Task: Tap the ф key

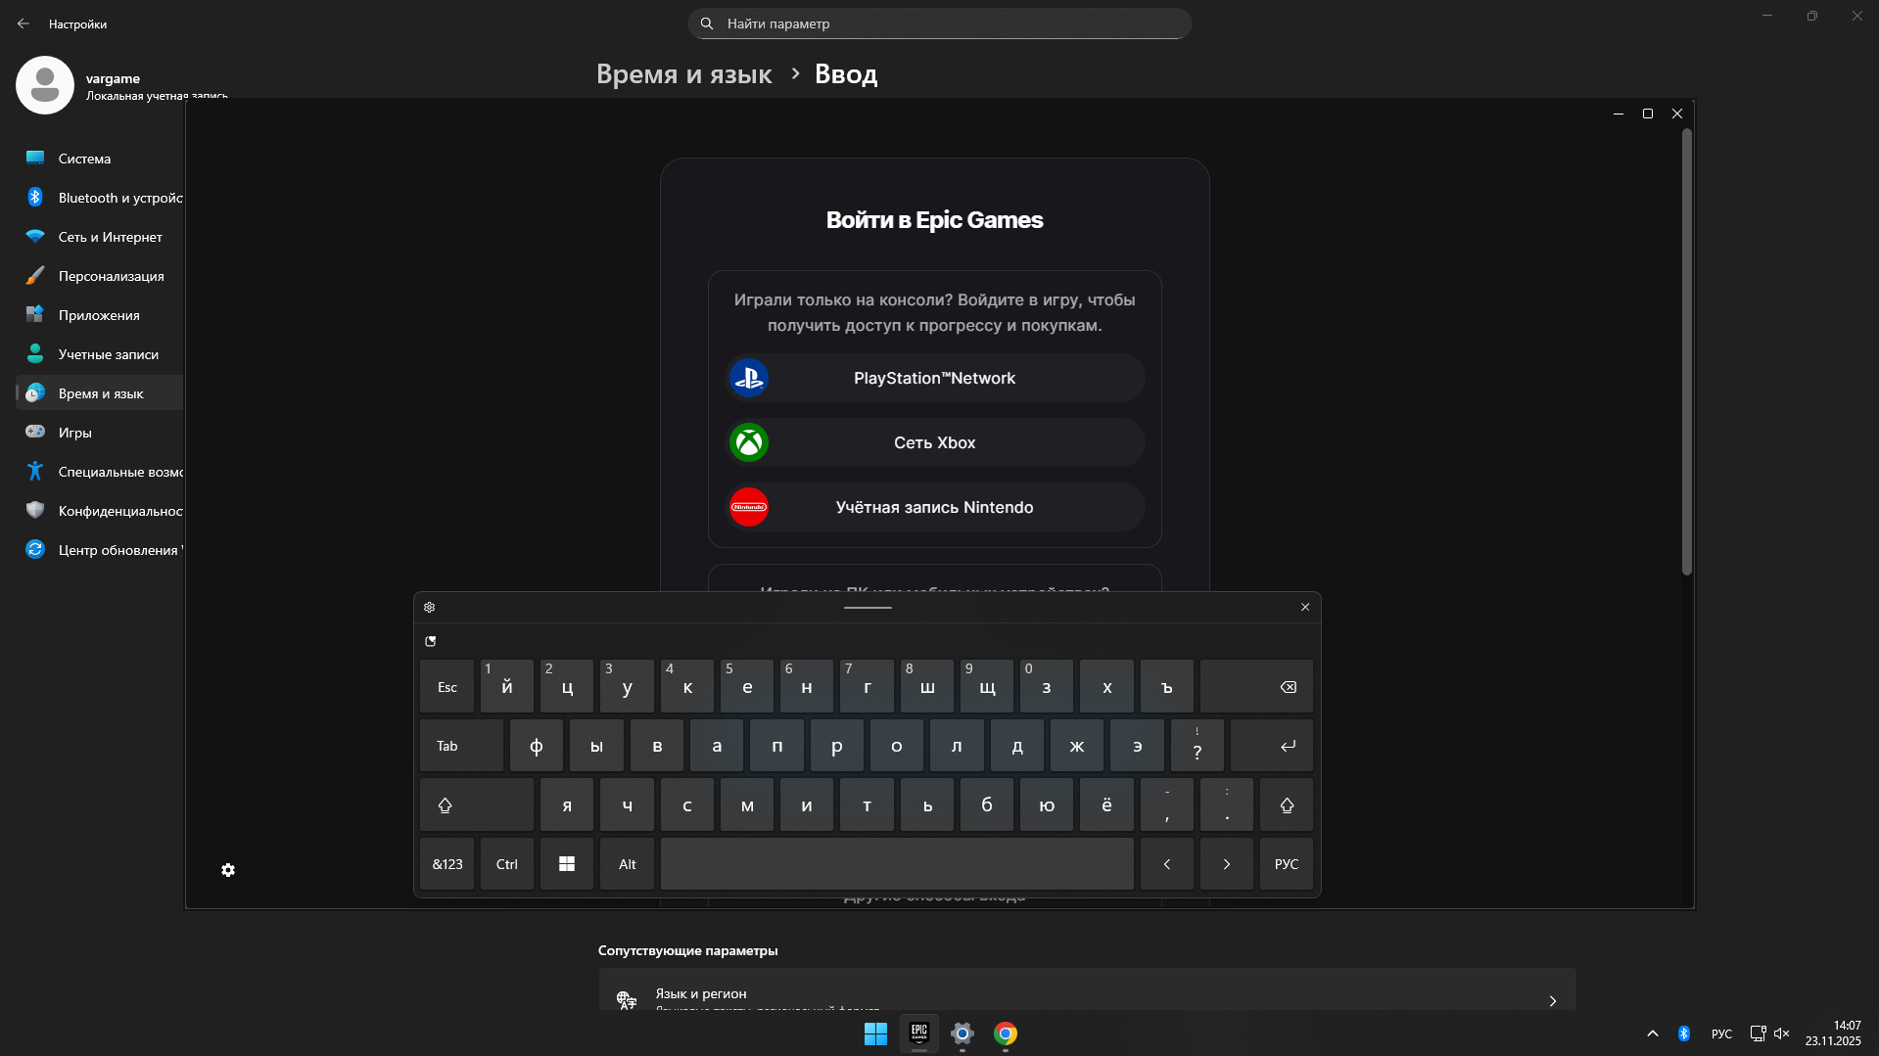Action: (x=537, y=746)
